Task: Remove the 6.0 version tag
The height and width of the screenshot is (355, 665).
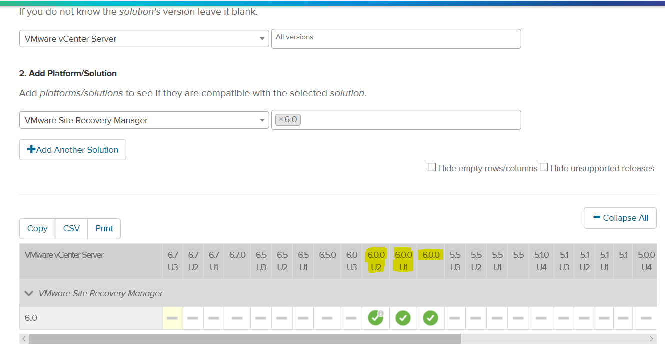Action: pyautogui.click(x=281, y=120)
